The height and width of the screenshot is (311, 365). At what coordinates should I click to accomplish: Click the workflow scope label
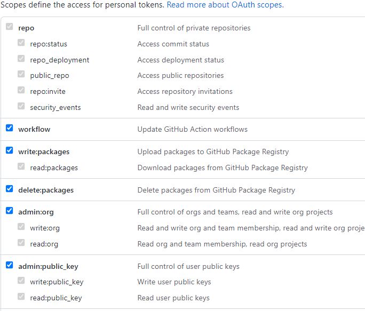34,130
